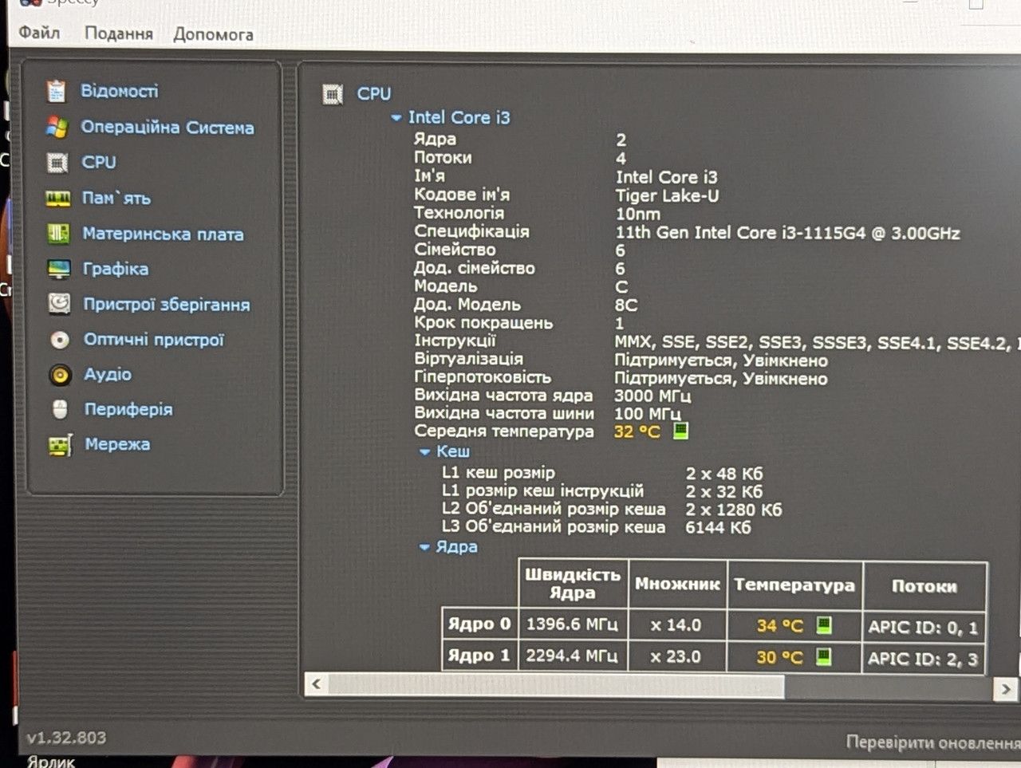Select the Аудіо speaker icon

coord(60,374)
